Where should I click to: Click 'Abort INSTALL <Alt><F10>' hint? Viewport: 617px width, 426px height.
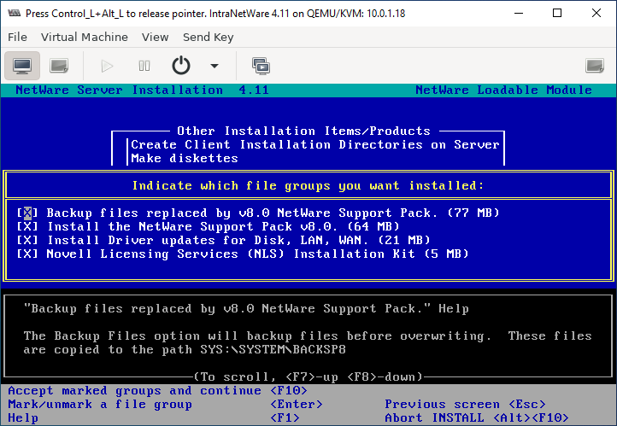click(477, 417)
